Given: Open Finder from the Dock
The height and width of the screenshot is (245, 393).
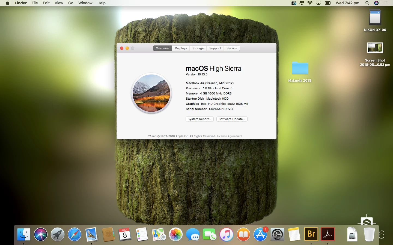Looking at the screenshot, I should click(24, 234).
